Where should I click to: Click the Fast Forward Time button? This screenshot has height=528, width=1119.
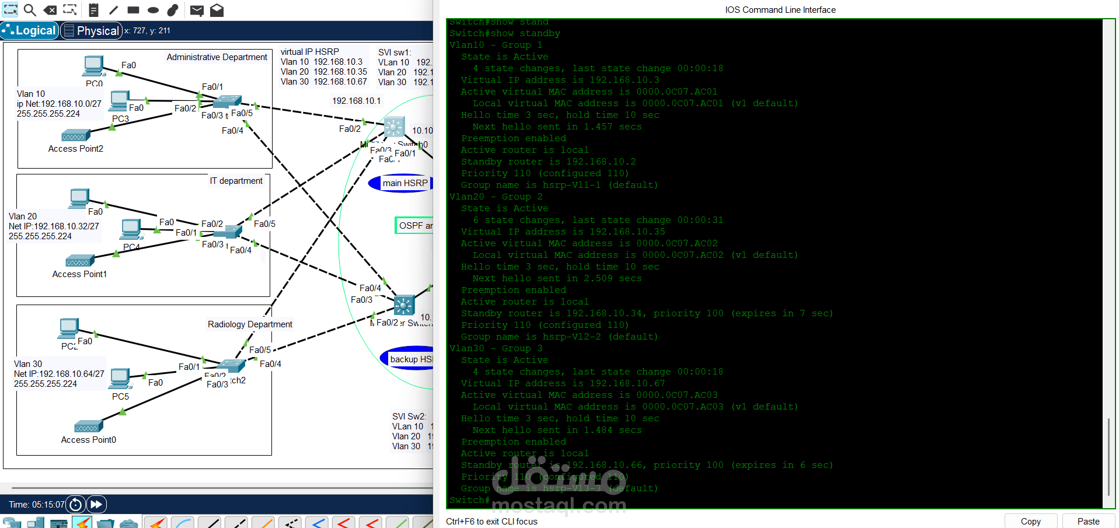[97, 505]
